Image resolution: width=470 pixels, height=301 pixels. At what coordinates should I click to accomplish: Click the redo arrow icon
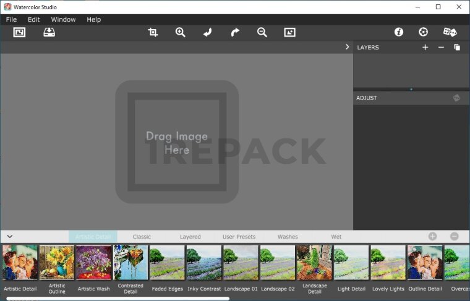(x=235, y=32)
